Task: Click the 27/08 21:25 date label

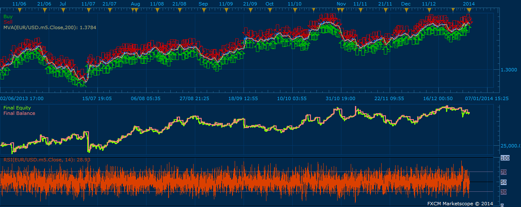Action: click(194, 98)
